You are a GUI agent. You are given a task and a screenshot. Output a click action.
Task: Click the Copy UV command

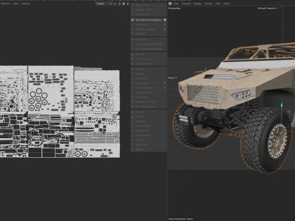(x=149, y=112)
